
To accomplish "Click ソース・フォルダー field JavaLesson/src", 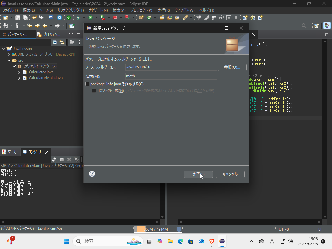I will (171, 67).
